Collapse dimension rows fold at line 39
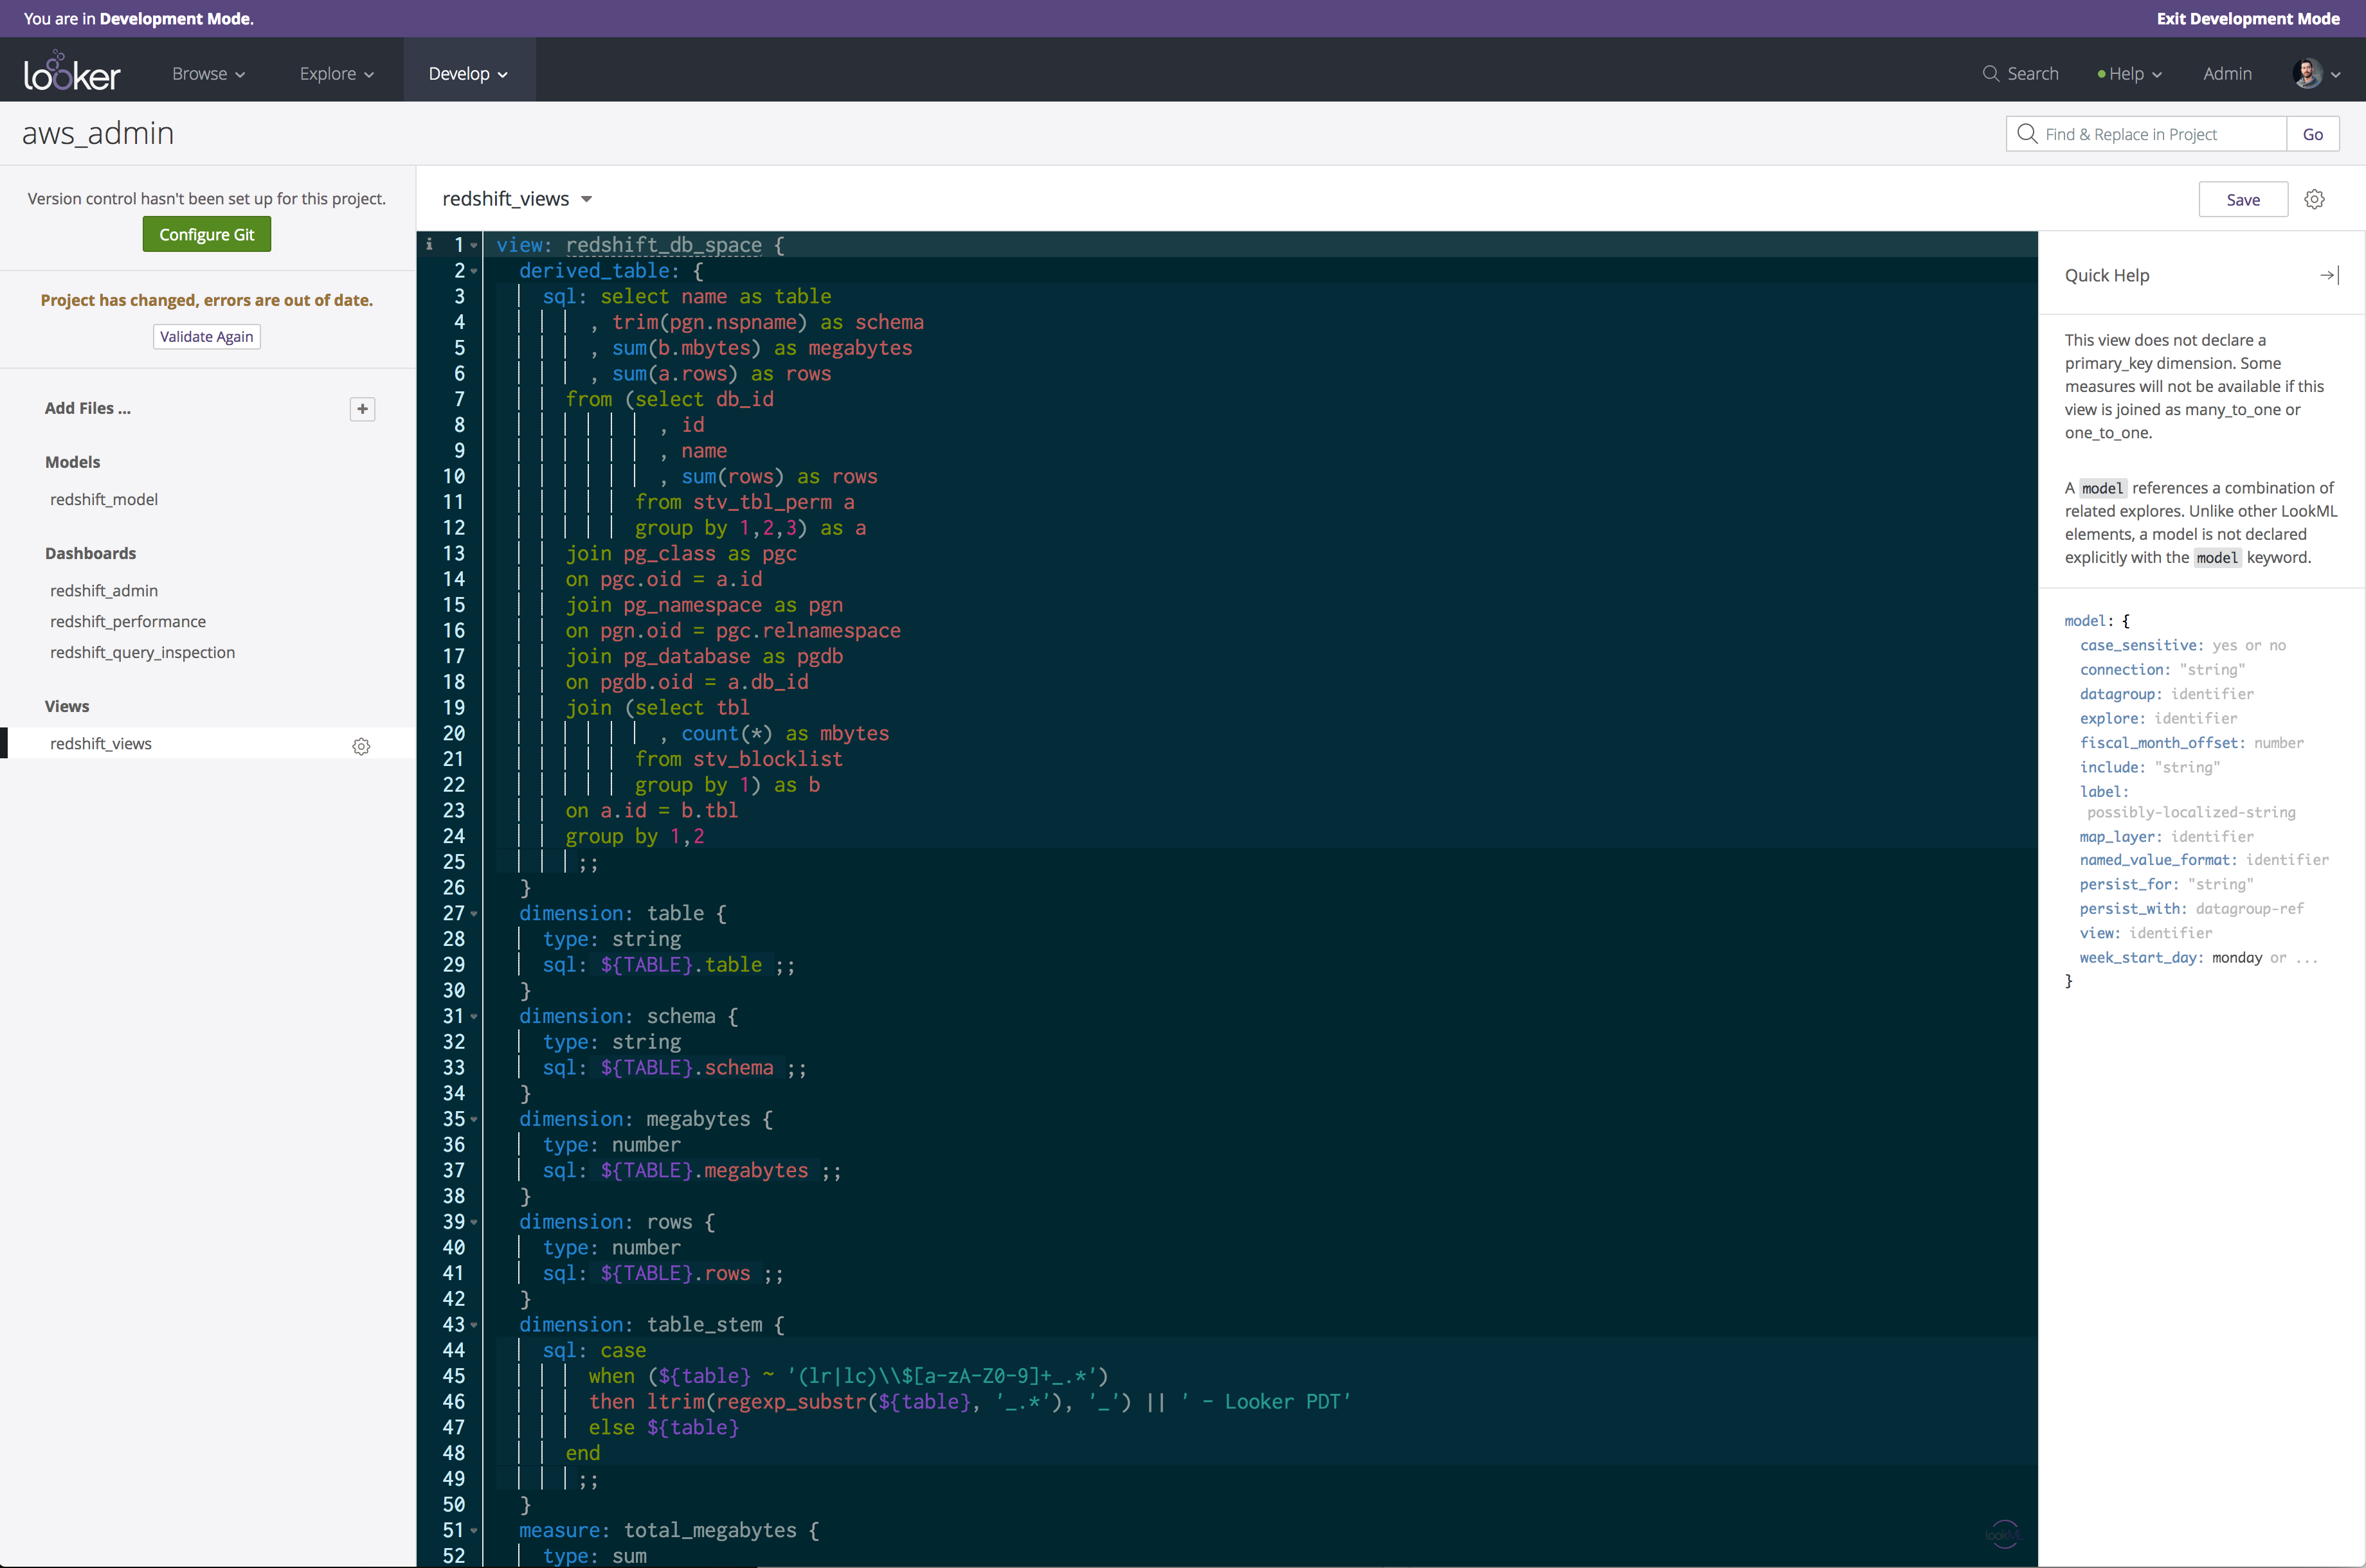This screenshot has width=2366, height=1568. pyautogui.click(x=474, y=1222)
